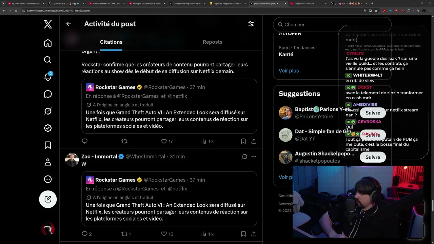This screenshot has width=434, height=244.
Task: Repost Zac - Immortal's post
Action: (x=126, y=234)
